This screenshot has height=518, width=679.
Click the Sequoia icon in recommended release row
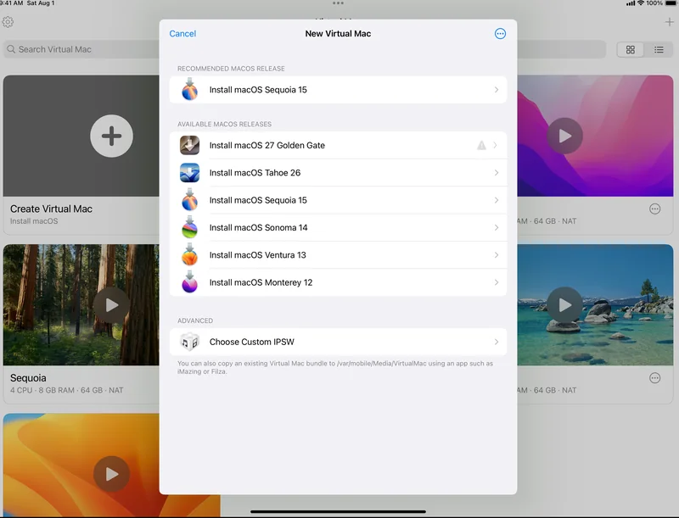pyautogui.click(x=189, y=90)
